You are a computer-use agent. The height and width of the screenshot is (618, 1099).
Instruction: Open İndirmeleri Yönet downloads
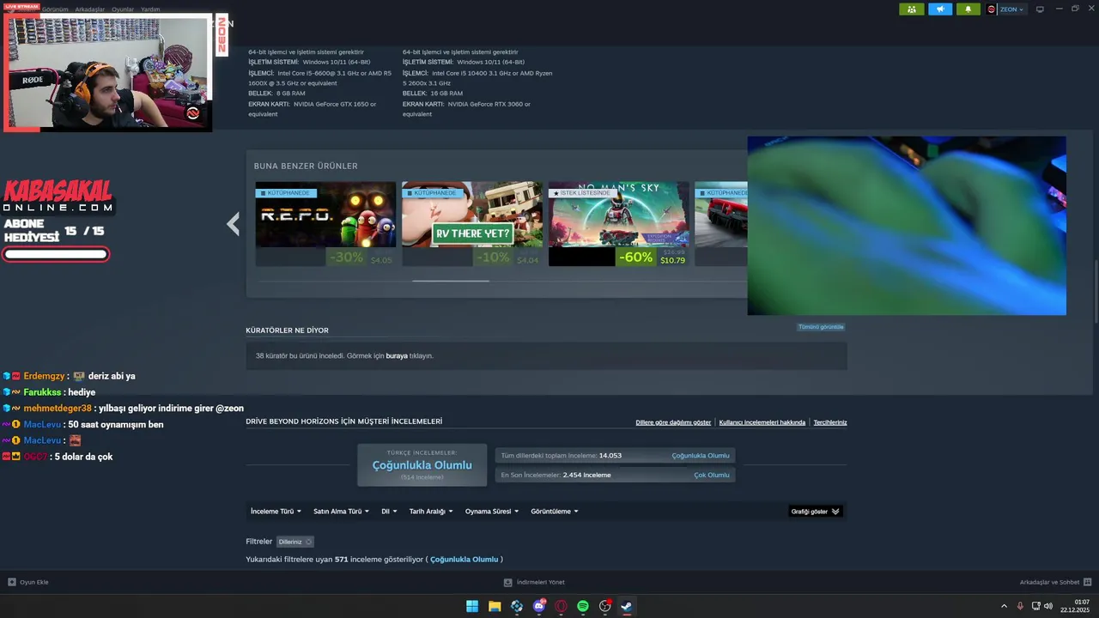pos(534,582)
